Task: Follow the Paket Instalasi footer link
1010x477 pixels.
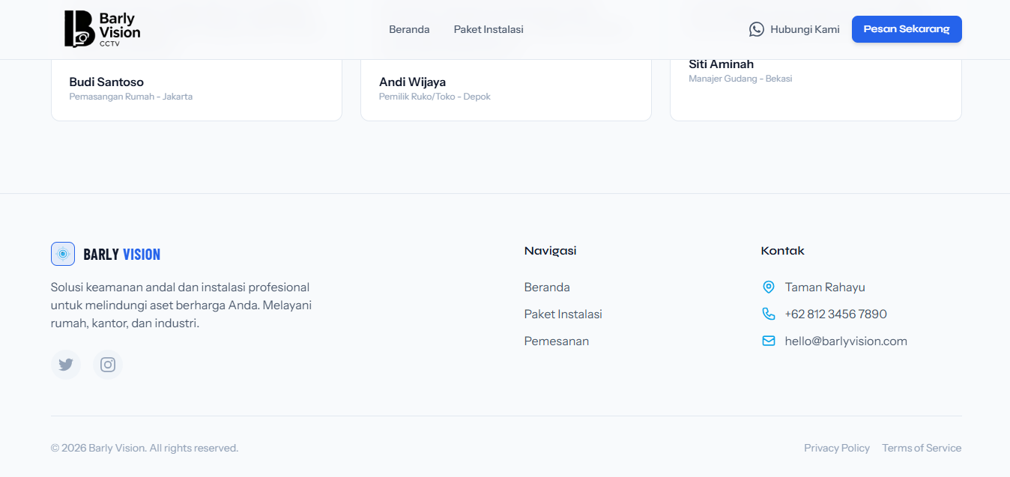Action: pyautogui.click(x=563, y=314)
